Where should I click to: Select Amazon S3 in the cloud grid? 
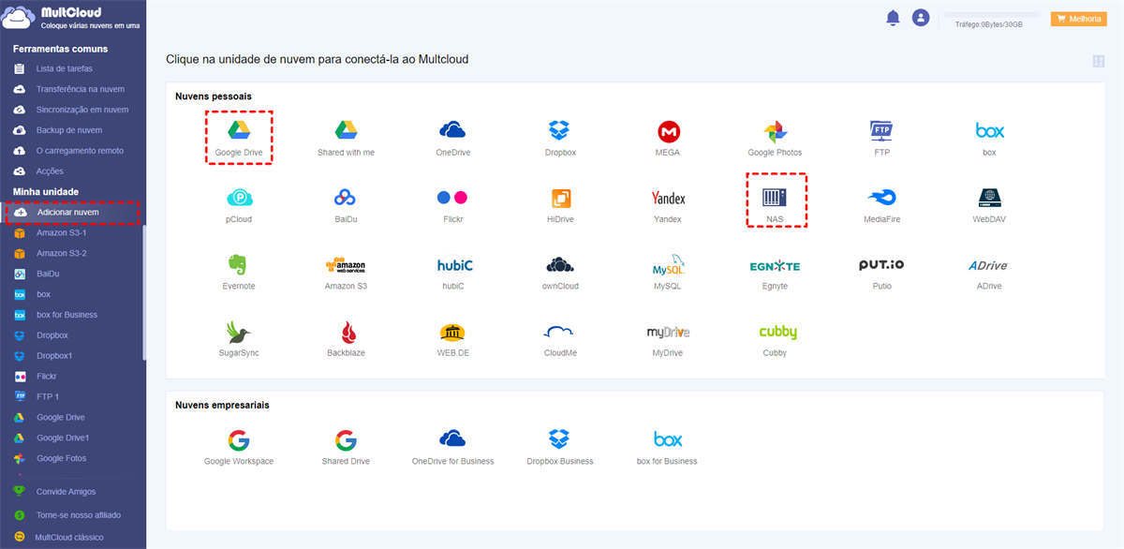click(346, 266)
